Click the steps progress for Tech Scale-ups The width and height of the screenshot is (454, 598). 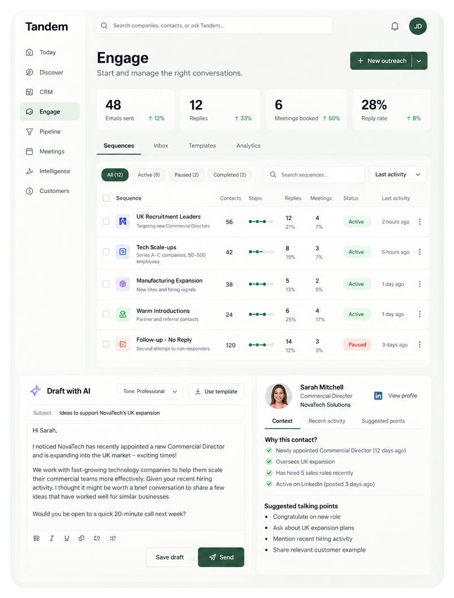pos(261,252)
